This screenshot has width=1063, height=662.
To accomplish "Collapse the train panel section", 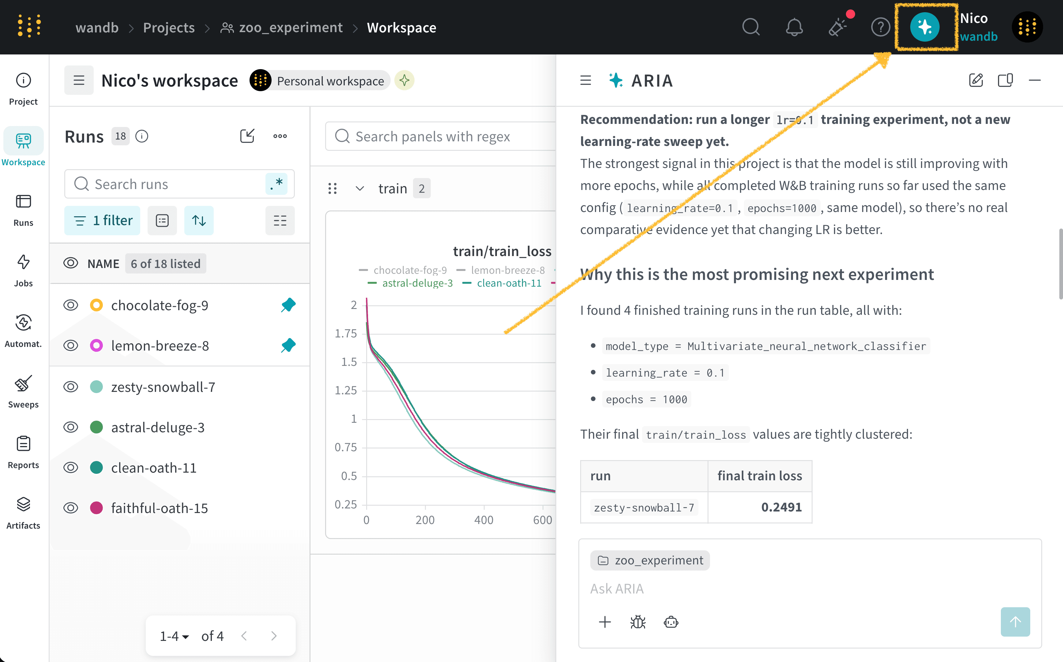I will pos(360,188).
